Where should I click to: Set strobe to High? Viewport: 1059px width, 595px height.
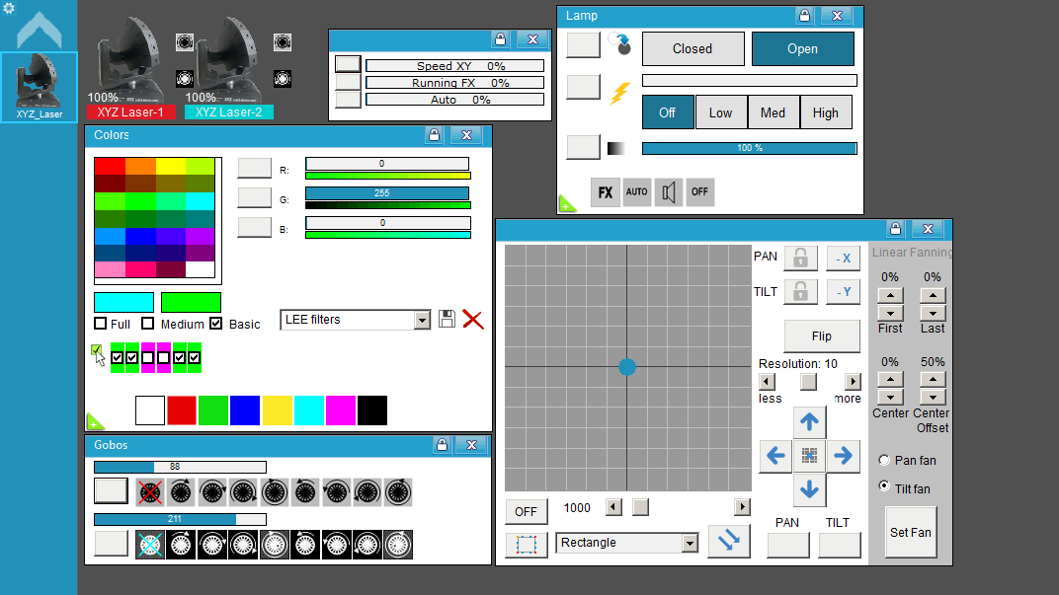click(x=825, y=112)
